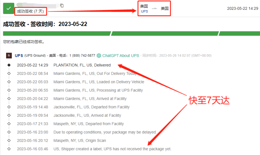Image resolution: width=260 pixels, height=155 pixels.
Task: Click the brown UPS carrier logo icon
Action: tap(9, 55)
